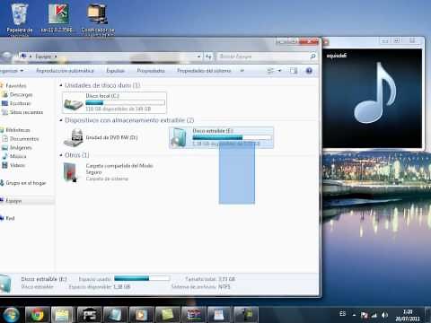The height and width of the screenshot is (323, 431).
Task: Click Expulsar in the Explorer toolbar
Action: click(x=115, y=71)
